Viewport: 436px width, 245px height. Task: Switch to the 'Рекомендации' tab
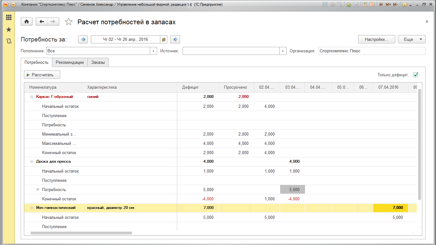pos(69,63)
